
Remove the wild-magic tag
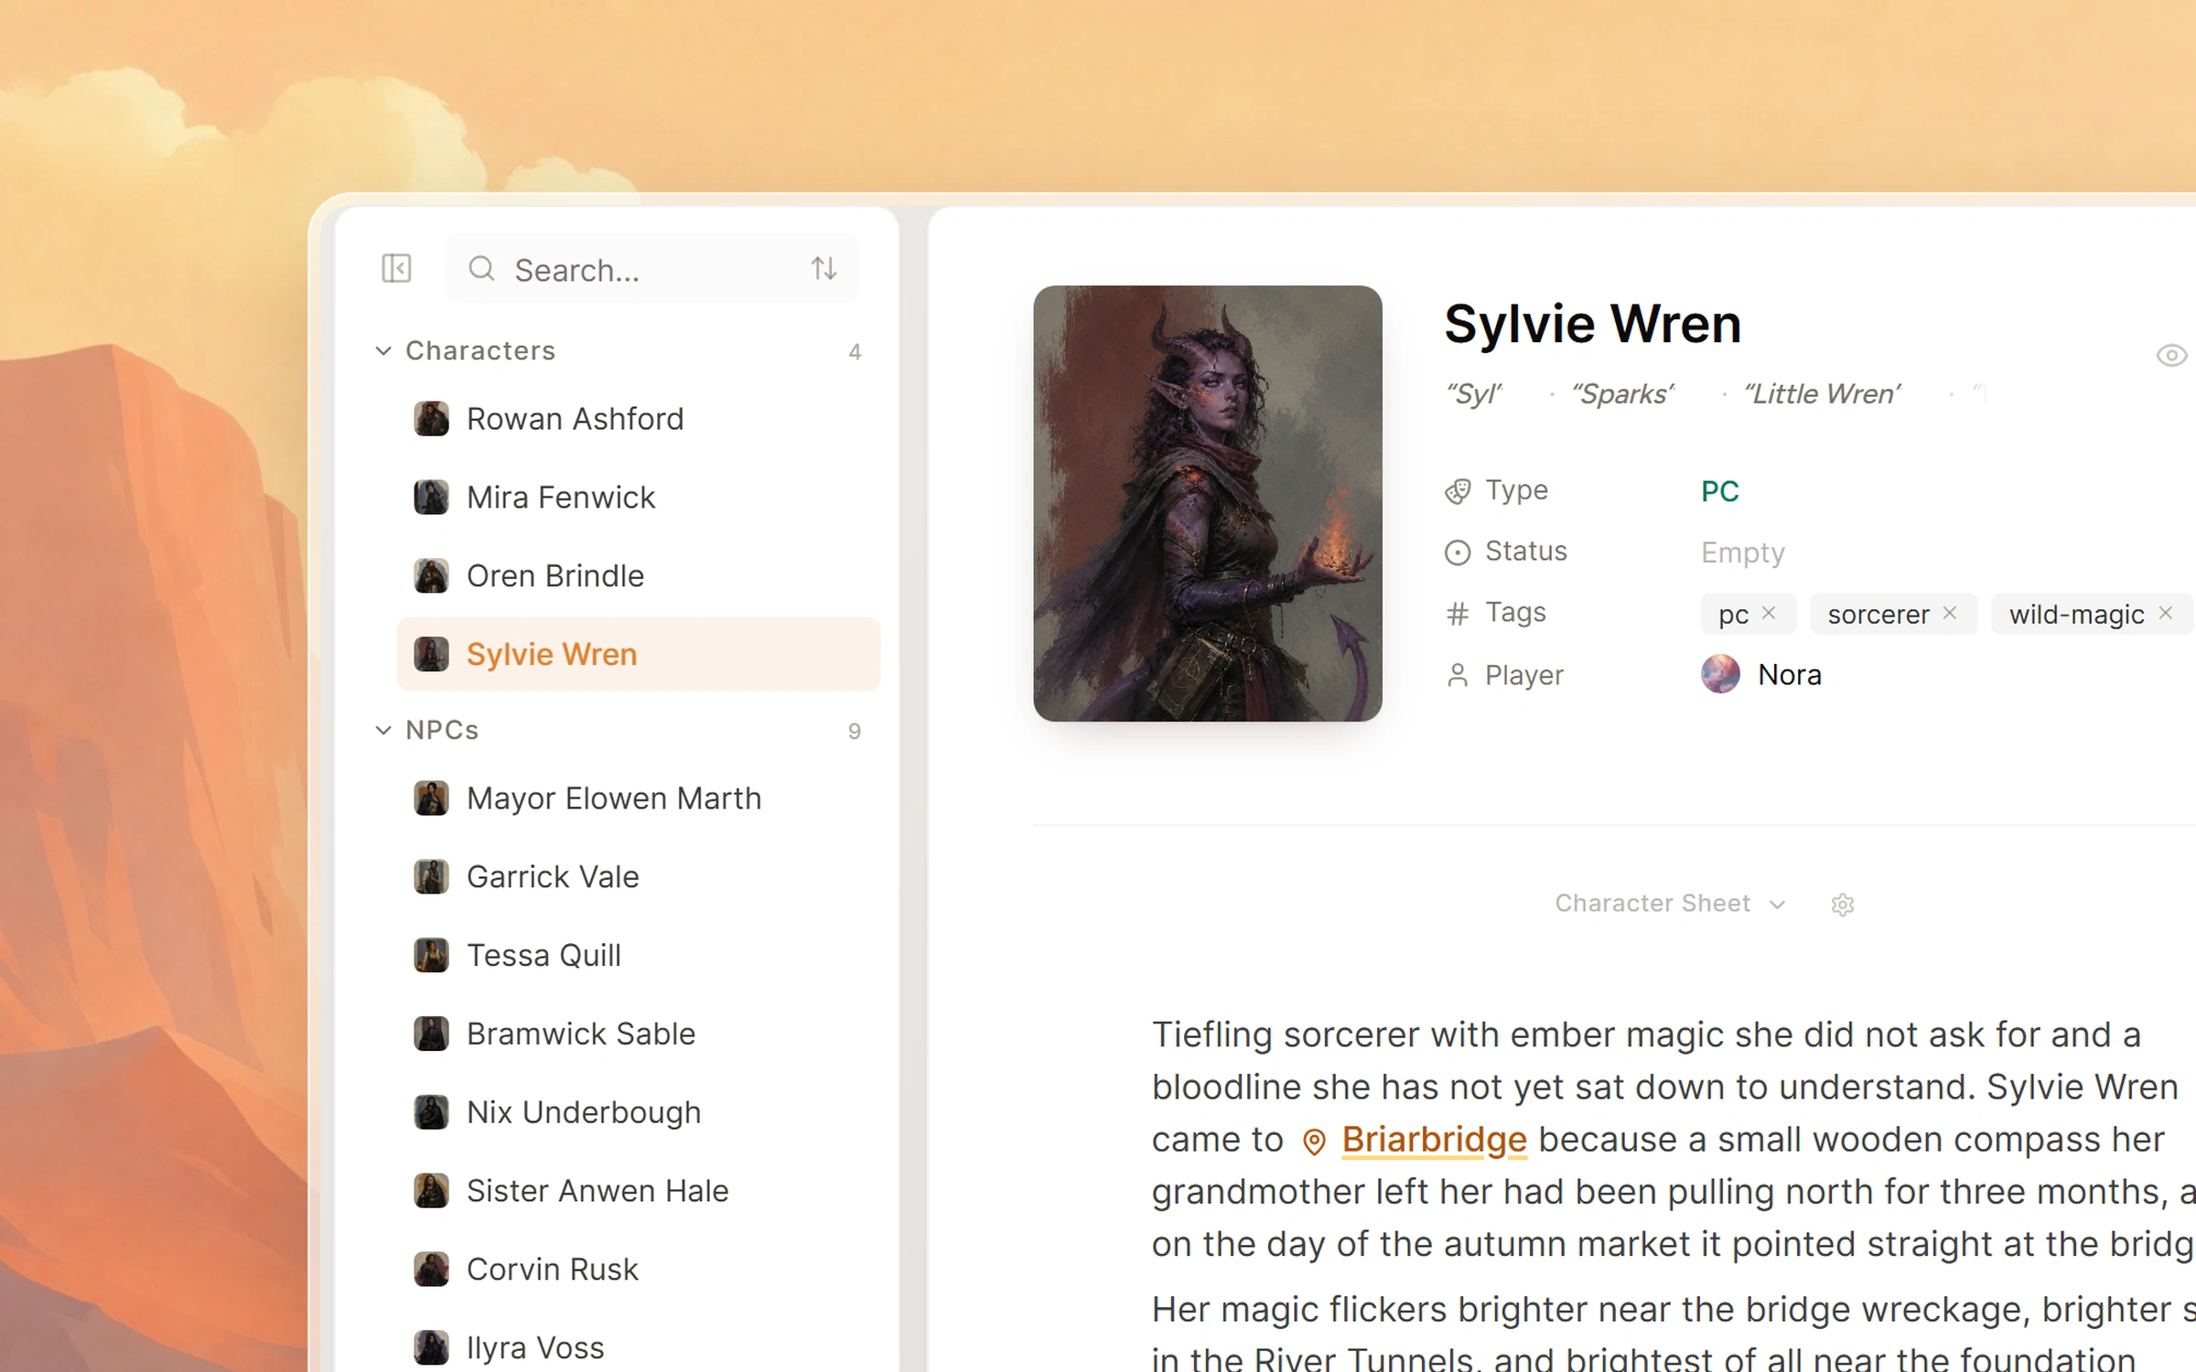coord(2165,613)
